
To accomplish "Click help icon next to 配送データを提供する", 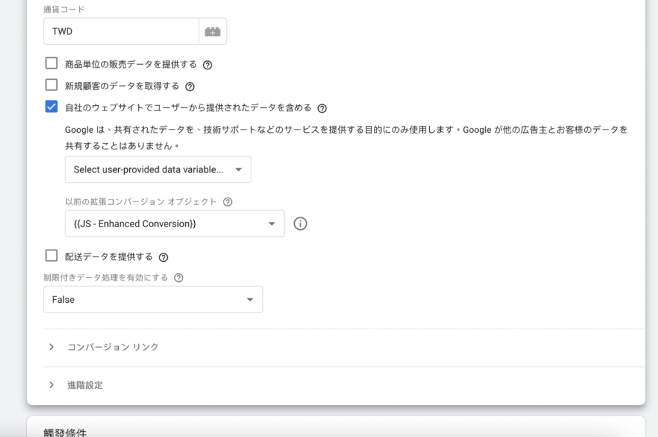I will click(x=163, y=257).
